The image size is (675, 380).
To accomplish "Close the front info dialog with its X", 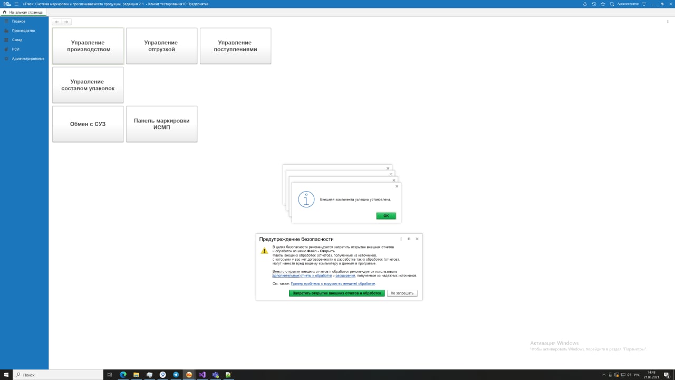I will pos(397,186).
